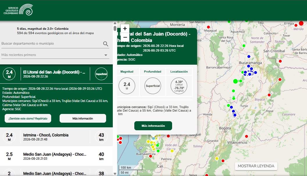The image size is (307, 176).
Task: Click the '594 de 594 eventos geológicos' summary text
Action: tap(55, 33)
